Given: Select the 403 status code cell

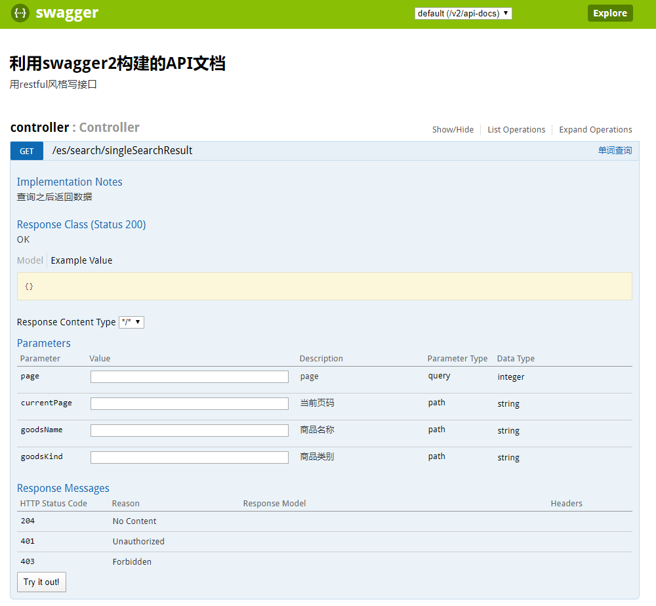Looking at the screenshot, I should 28,561.
